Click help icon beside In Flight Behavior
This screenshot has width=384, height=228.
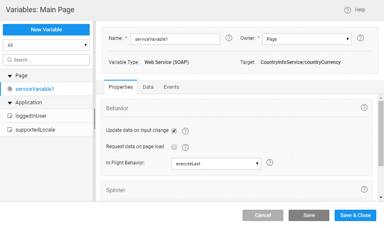269,163
